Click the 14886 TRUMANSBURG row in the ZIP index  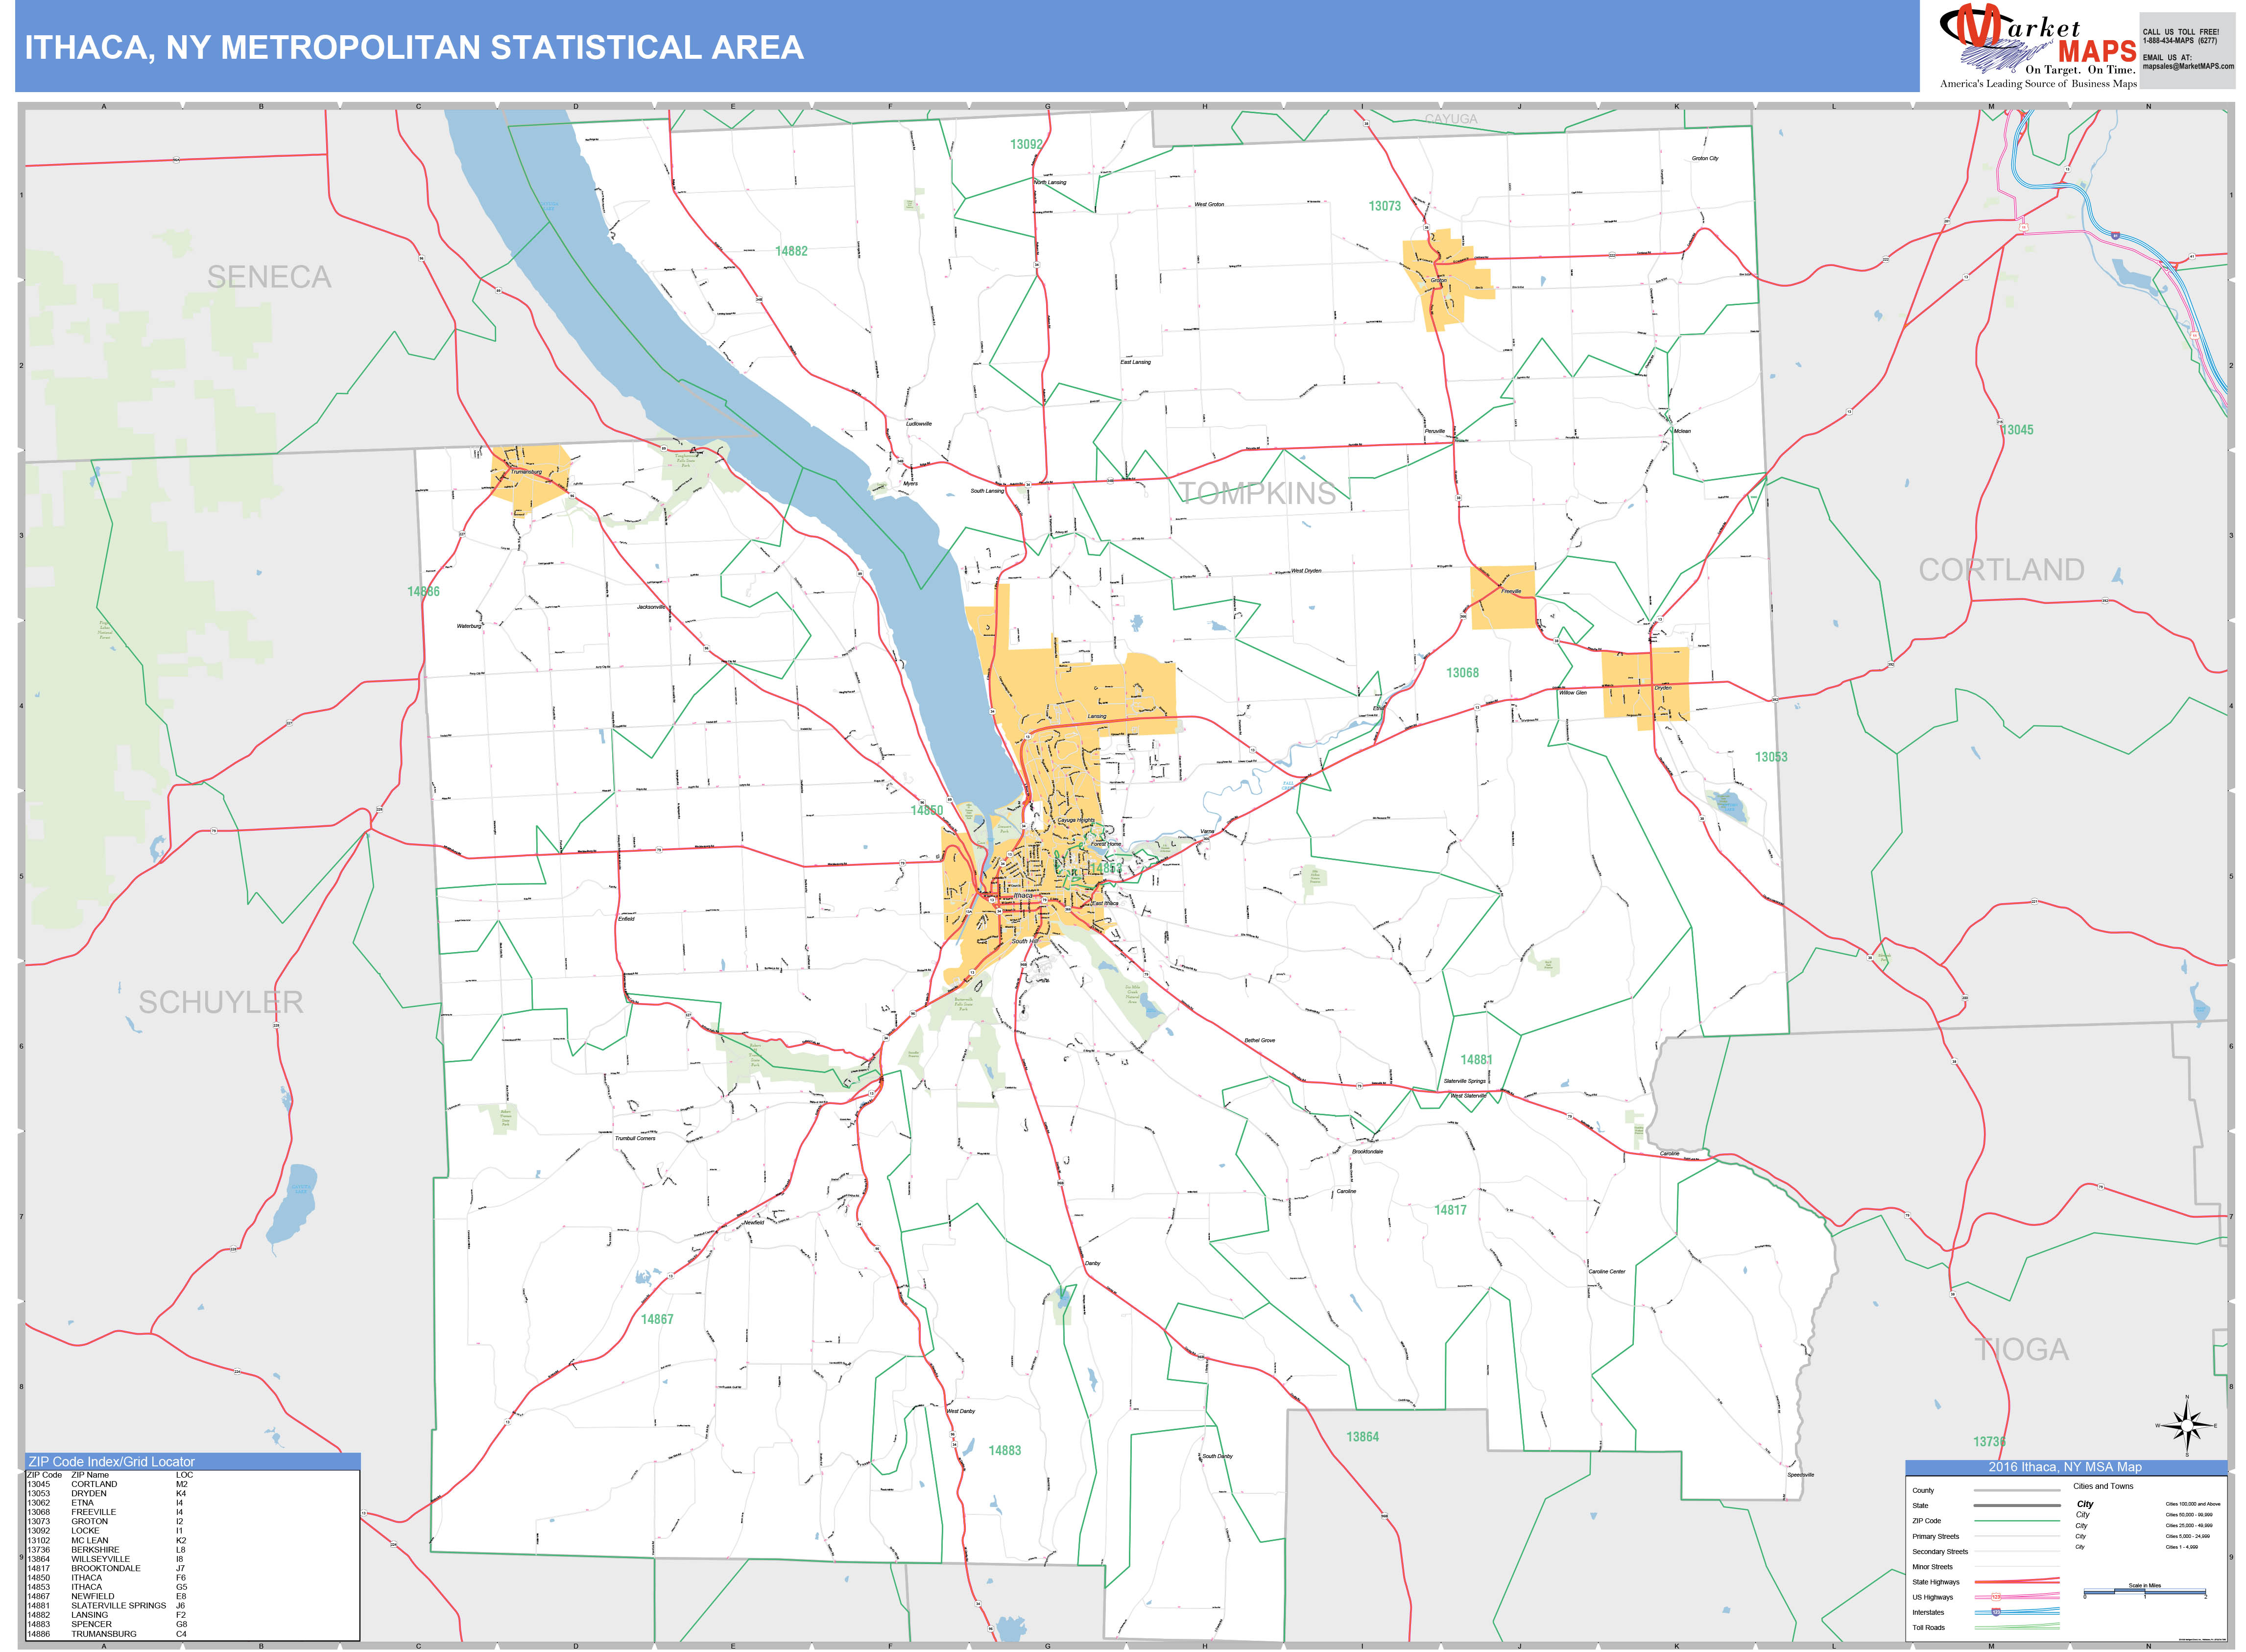tap(107, 1634)
